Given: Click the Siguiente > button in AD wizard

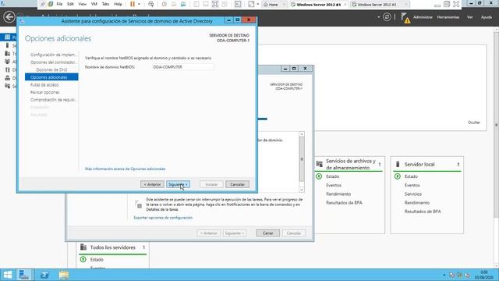Looking at the screenshot, I should pos(179,184).
